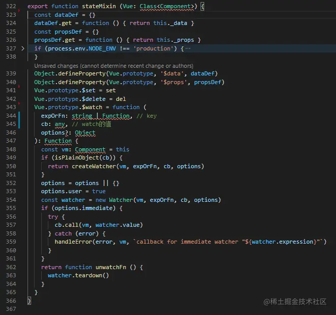Click 'handleError' on line 359
The height and width of the screenshot is (315, 336).
tap(73, 242)
